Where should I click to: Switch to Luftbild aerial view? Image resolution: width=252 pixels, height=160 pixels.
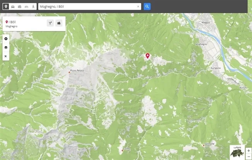(237, 152)
